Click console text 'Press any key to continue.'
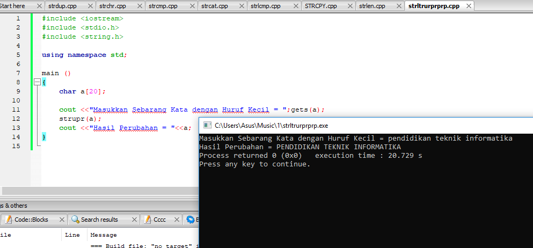The image size is (533, 248). [x=254, y=164]
